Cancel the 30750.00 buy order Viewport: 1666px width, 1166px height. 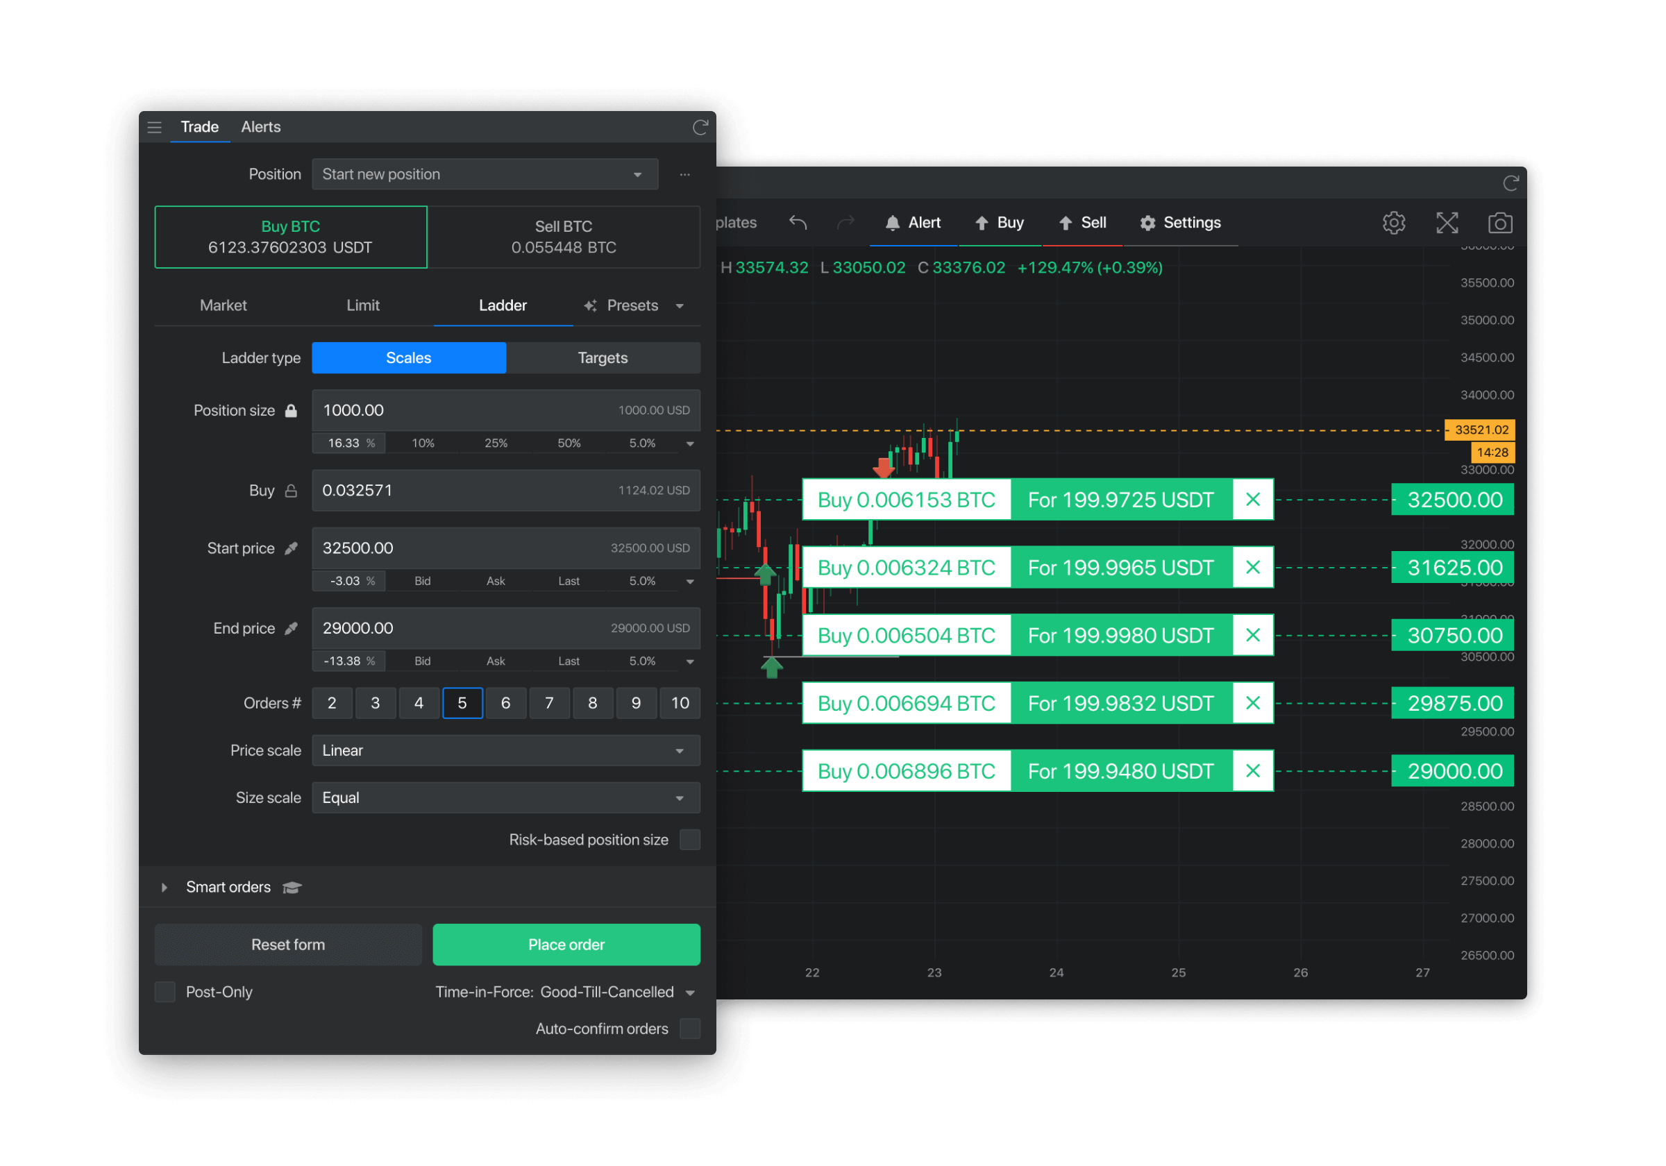point(1252,636)
